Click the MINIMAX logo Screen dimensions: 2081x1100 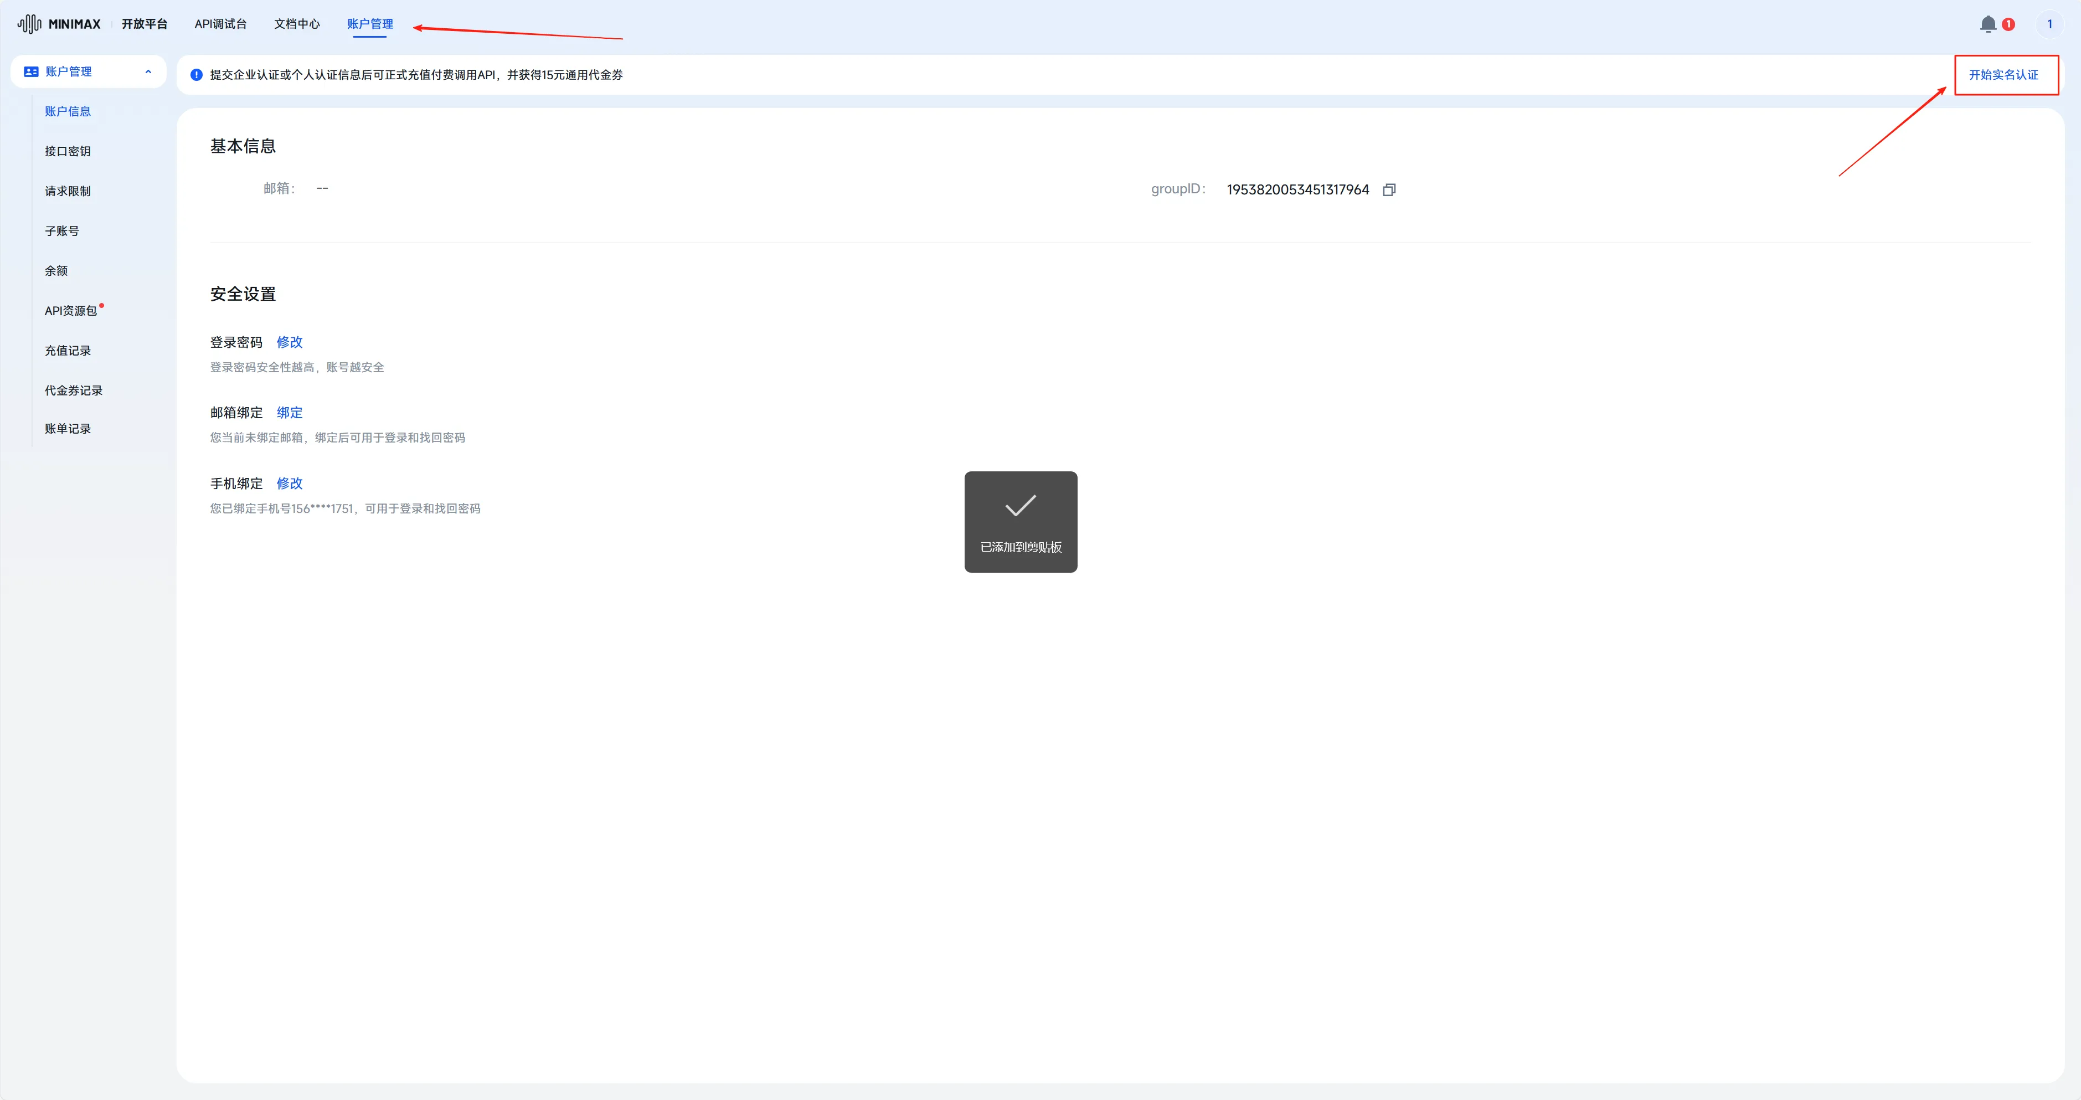point(59,24)
